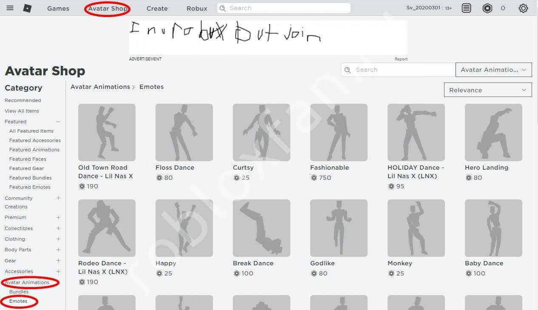Expand the Accessories category
Screen dimensions: 538x310
pyautogui.click(x=58, y=271)
